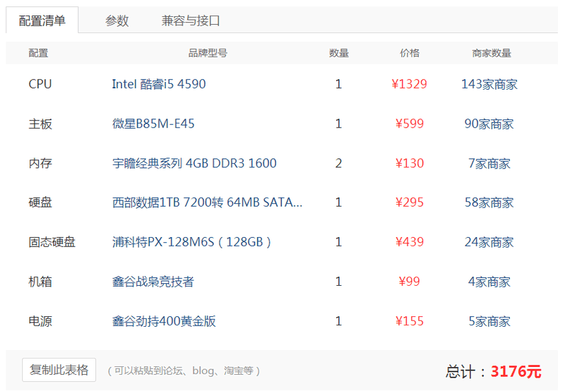565x391 pixels.
Task: Click the 3176元 total amount
Action: 516,371
